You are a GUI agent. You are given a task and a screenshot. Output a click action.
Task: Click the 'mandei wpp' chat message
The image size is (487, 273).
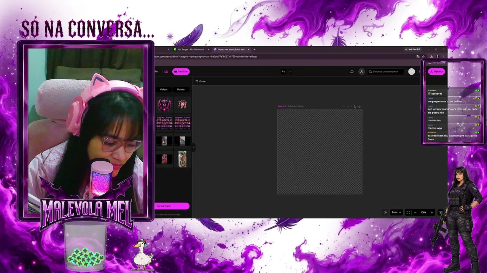[x=435, y=128]
